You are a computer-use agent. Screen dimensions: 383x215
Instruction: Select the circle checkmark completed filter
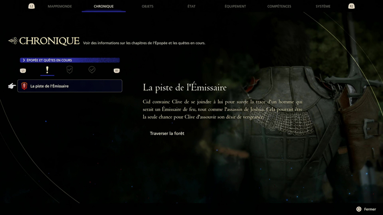[x=92, y=70]
